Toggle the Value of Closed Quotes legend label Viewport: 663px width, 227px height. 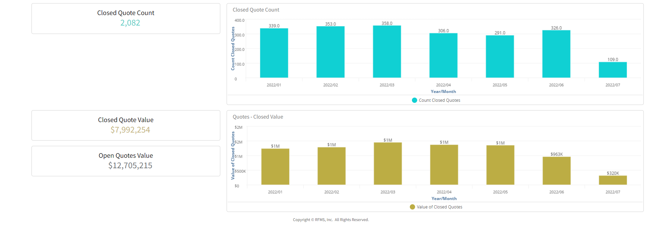click(x=440, y=207)
